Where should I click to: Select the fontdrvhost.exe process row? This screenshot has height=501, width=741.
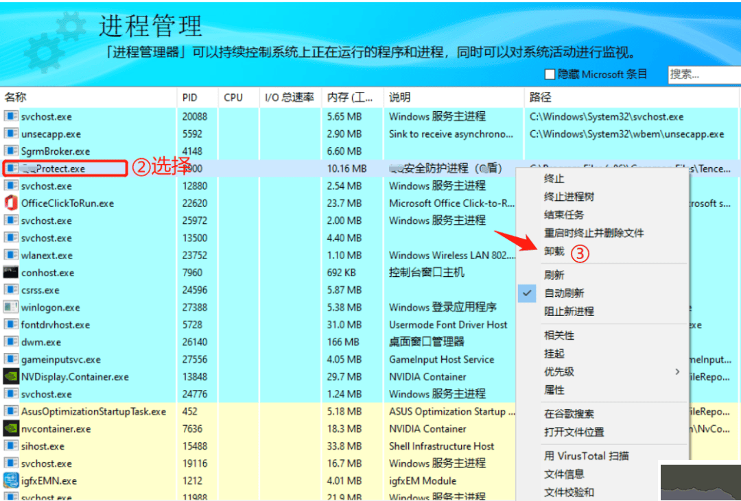pyautogui.click(x=55, y=325)
